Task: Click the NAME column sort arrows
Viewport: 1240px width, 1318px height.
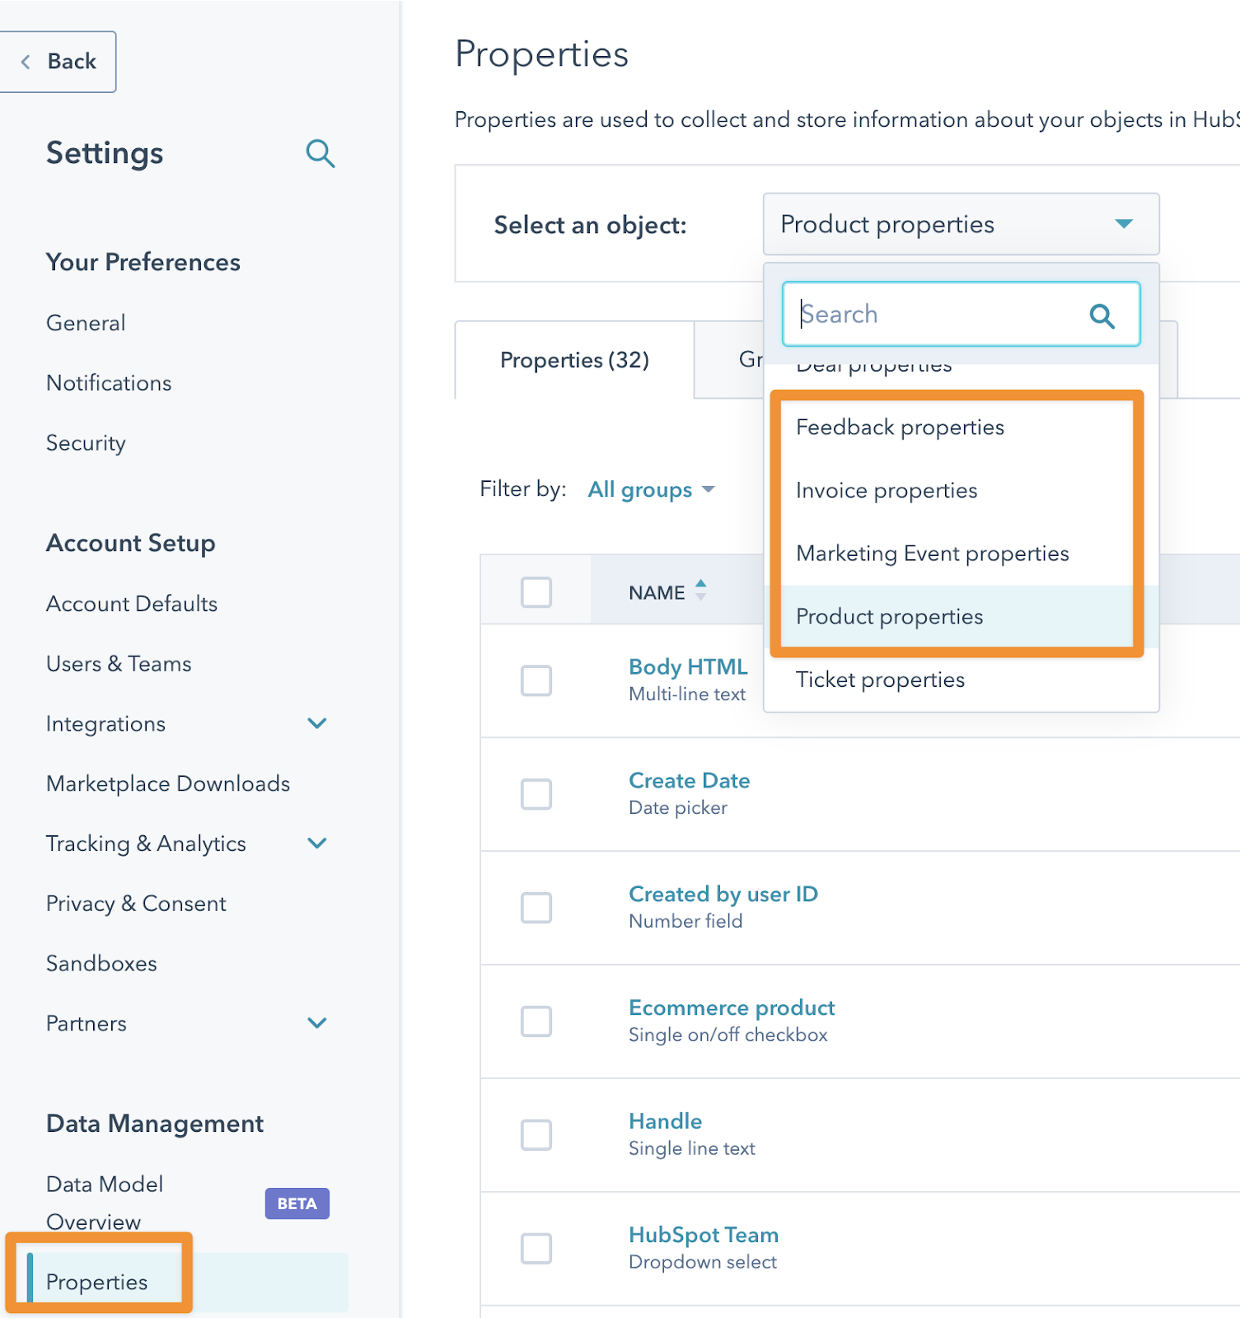Action: [x=700, y=590]
